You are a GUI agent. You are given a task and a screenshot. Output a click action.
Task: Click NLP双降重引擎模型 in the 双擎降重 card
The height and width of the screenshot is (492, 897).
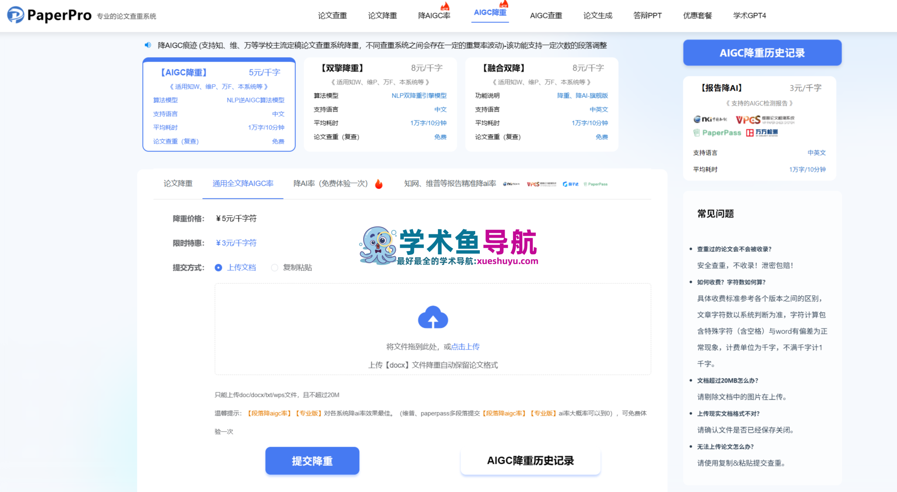[x=419, y=96]
